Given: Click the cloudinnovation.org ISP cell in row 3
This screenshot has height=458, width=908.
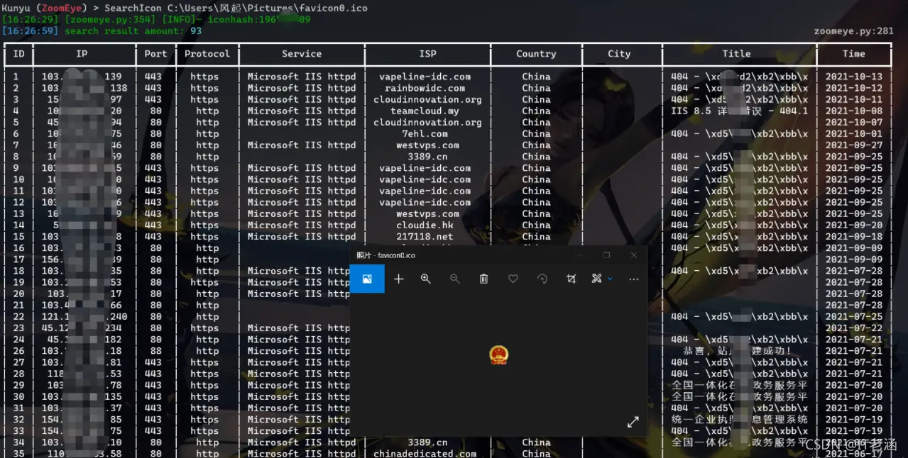Looking at the screenshot, I should coord(427,100).
